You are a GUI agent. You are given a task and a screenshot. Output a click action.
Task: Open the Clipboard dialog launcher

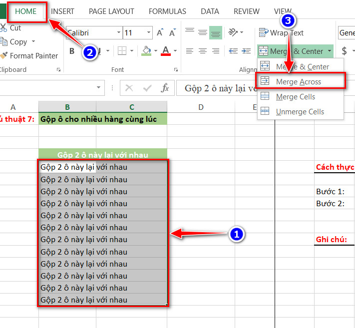pos(58,70)
